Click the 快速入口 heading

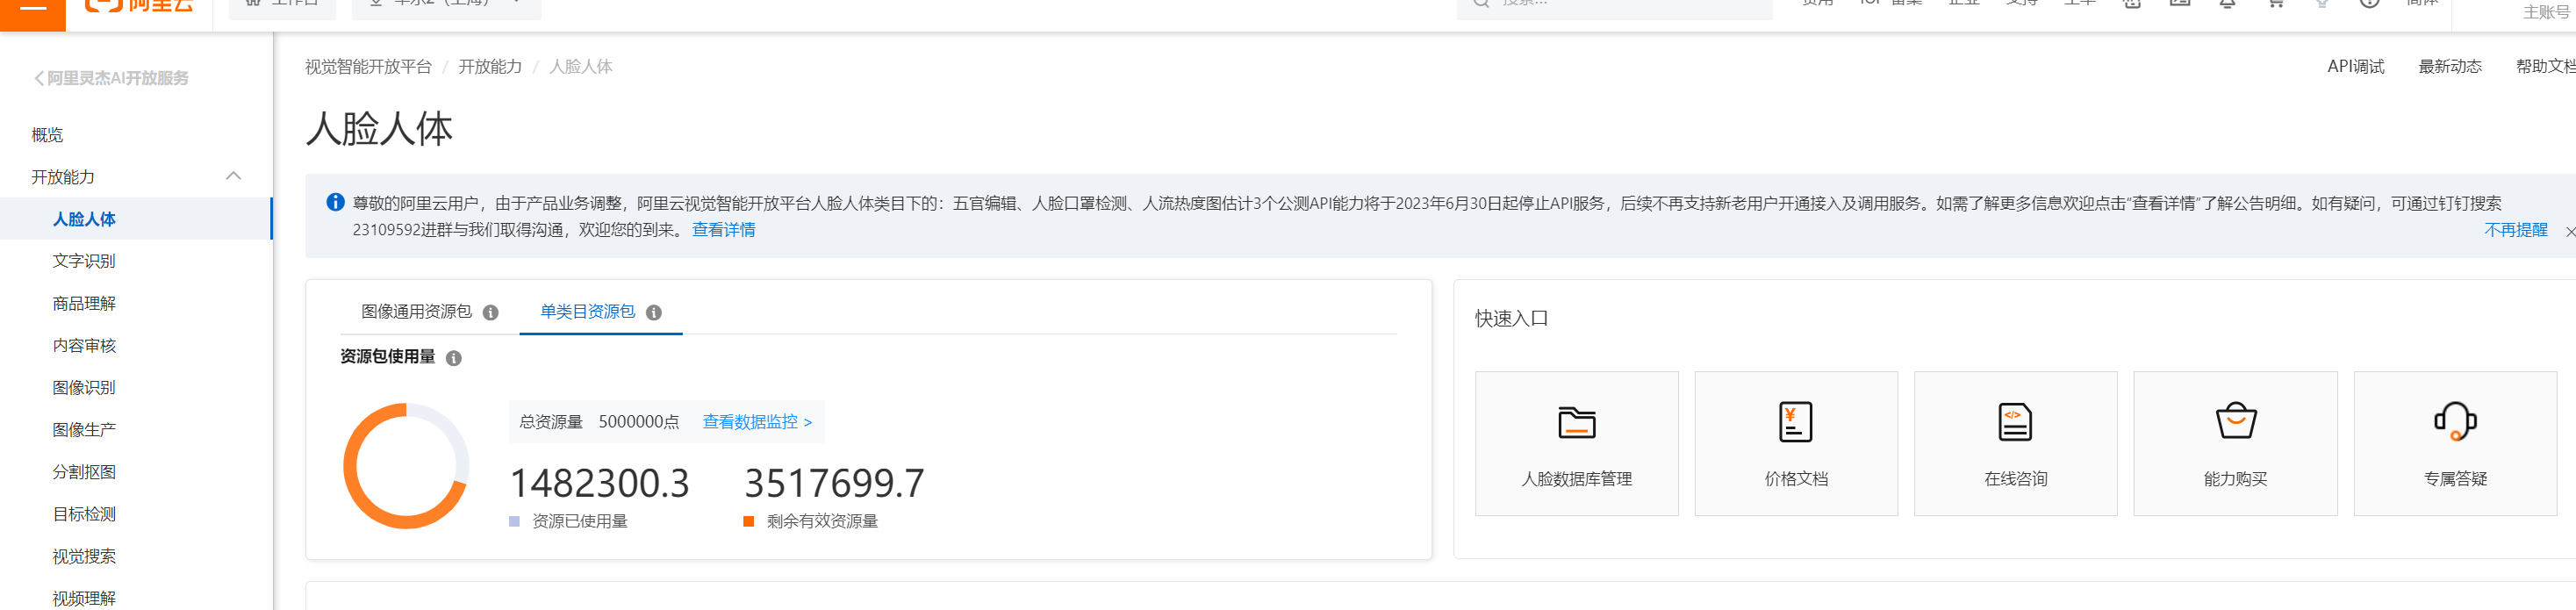pos(1511,319)
